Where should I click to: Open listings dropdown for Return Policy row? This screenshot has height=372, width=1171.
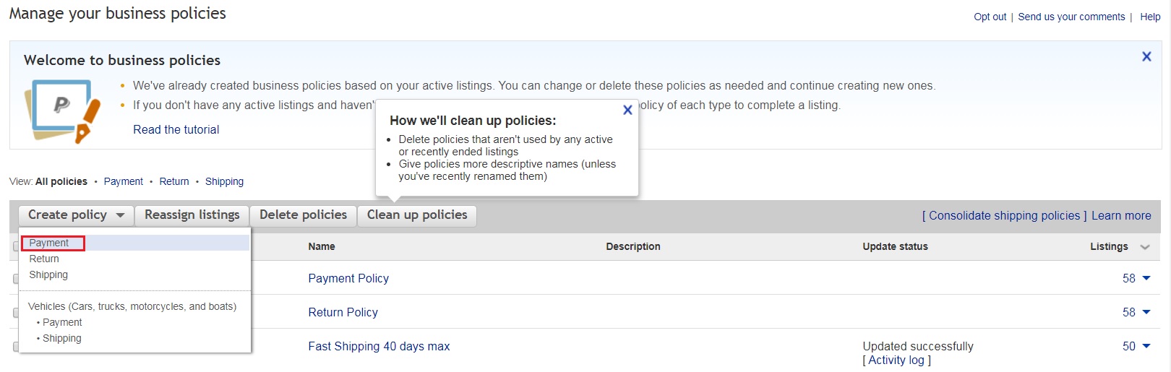point(1146,312)
